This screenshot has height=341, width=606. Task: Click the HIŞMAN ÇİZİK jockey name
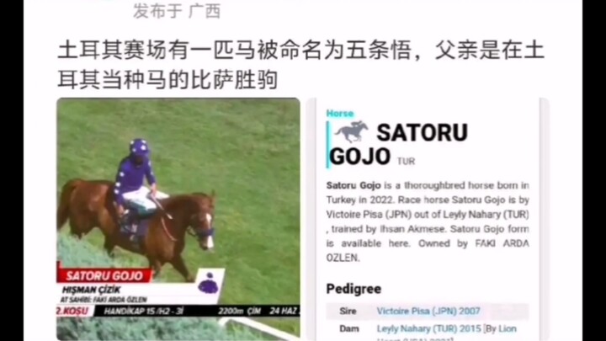tap(92, 290)
